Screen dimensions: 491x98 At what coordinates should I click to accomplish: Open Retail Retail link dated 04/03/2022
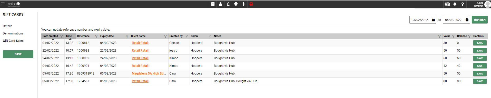coord(140,66)
